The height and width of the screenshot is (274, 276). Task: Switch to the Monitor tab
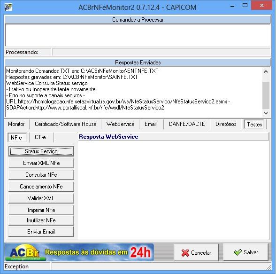16,124
